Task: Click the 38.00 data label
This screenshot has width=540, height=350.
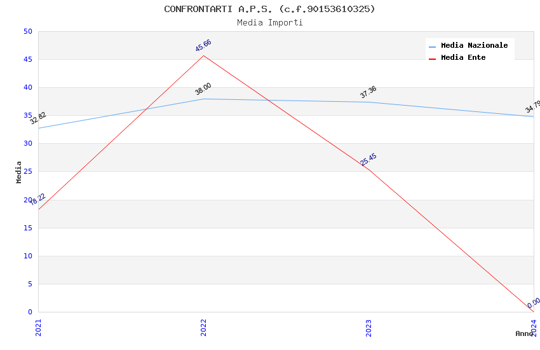Action: 203,89
